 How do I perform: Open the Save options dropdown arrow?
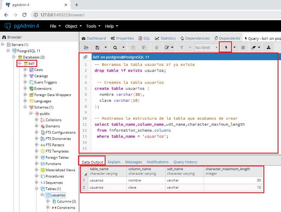click(x=106, y=47)
